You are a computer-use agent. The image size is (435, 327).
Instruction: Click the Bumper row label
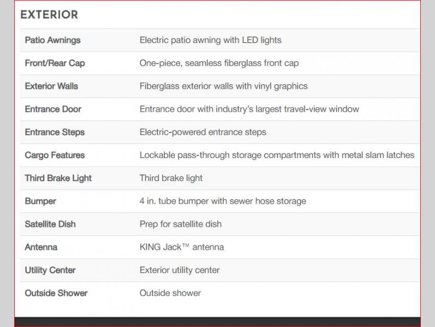[40, 201]
